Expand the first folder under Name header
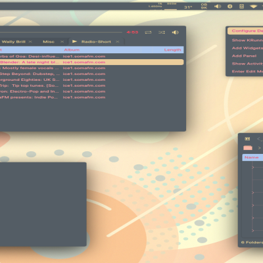This screenshot has height=263, width=263. [x=253, y=168]
